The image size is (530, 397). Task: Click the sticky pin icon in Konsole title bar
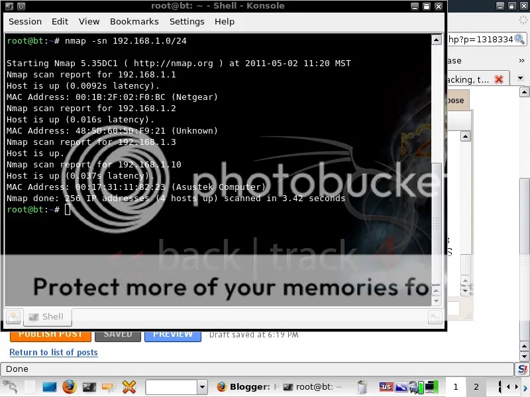pos(21,6)
